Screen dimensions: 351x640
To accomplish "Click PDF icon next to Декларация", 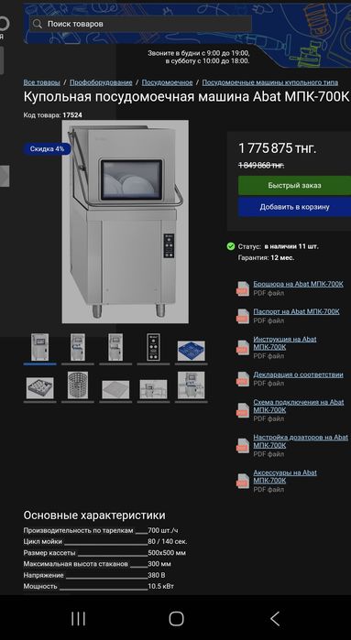I will click(243, 379).
